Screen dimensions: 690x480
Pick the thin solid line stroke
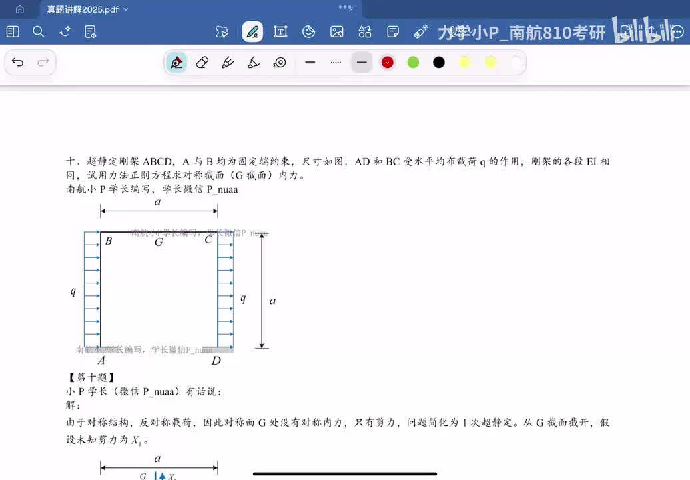(x=310, y=63)
